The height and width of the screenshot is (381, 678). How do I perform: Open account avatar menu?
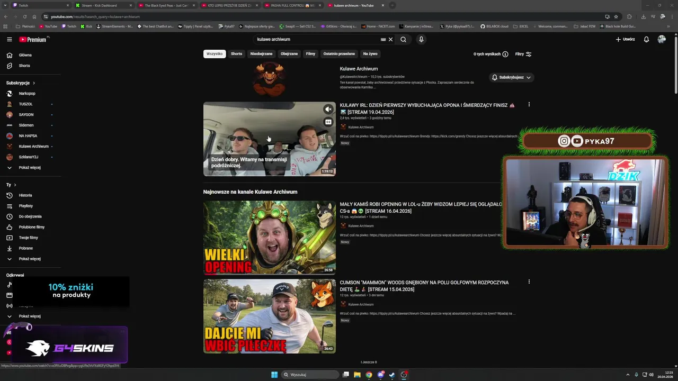point(662,39)
